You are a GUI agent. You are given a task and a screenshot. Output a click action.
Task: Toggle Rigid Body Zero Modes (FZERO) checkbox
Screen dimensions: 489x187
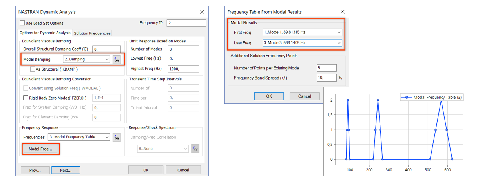point(26,98)
